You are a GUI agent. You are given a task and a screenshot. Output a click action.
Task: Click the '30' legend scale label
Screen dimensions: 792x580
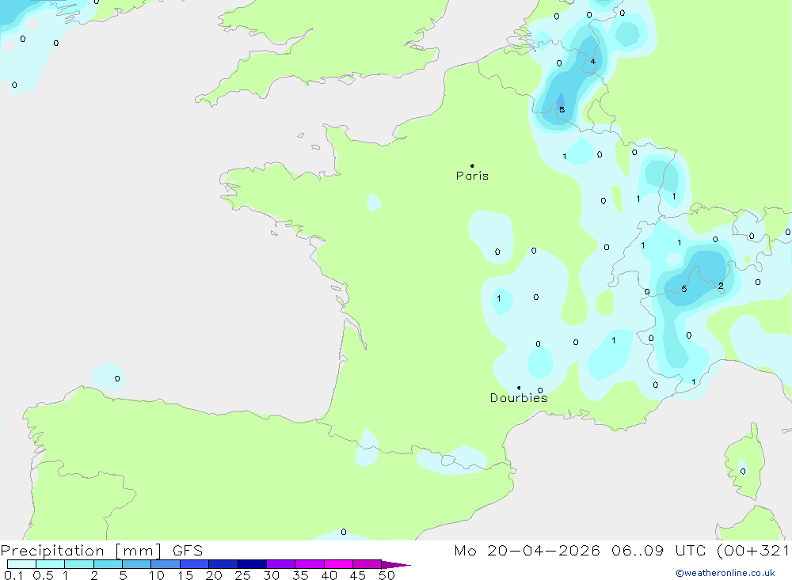click(x=272, y=575)
